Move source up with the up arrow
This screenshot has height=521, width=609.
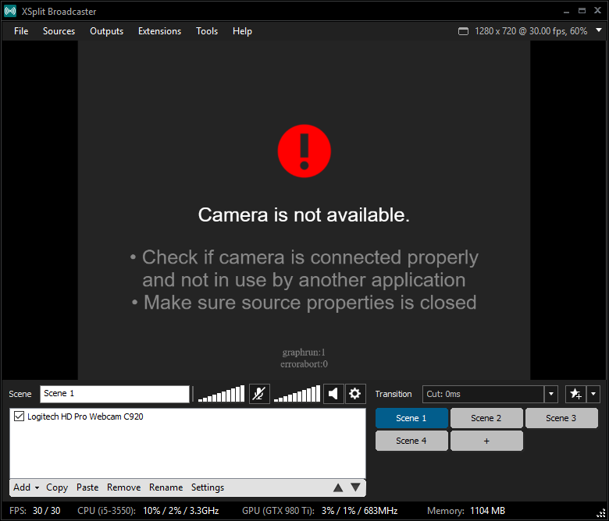[338, 487]
